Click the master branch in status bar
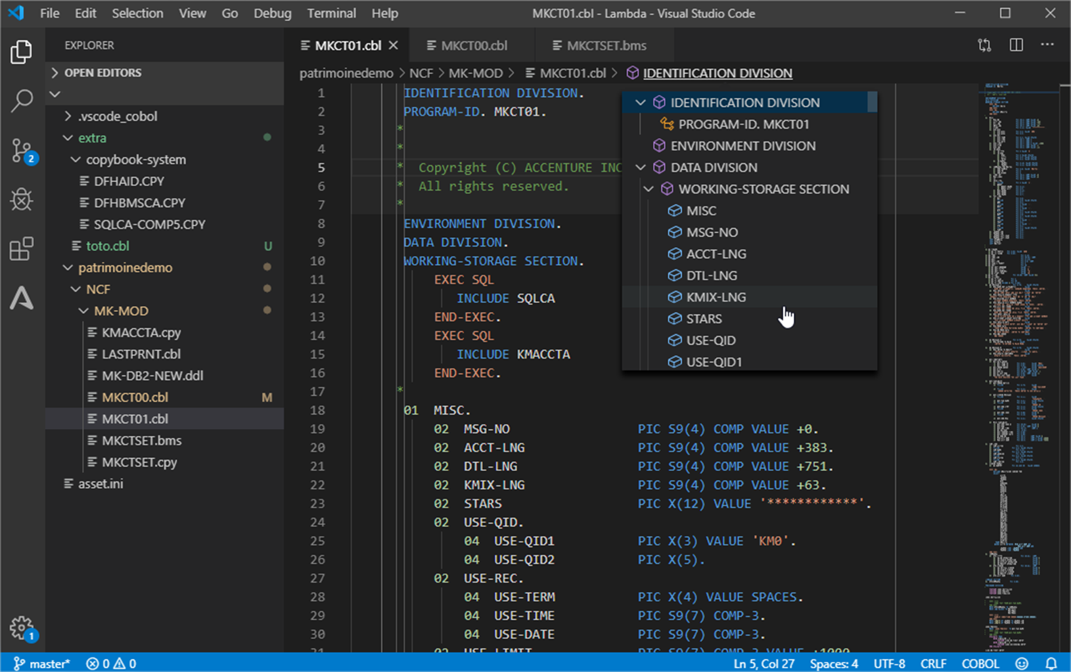 [42, 663]
